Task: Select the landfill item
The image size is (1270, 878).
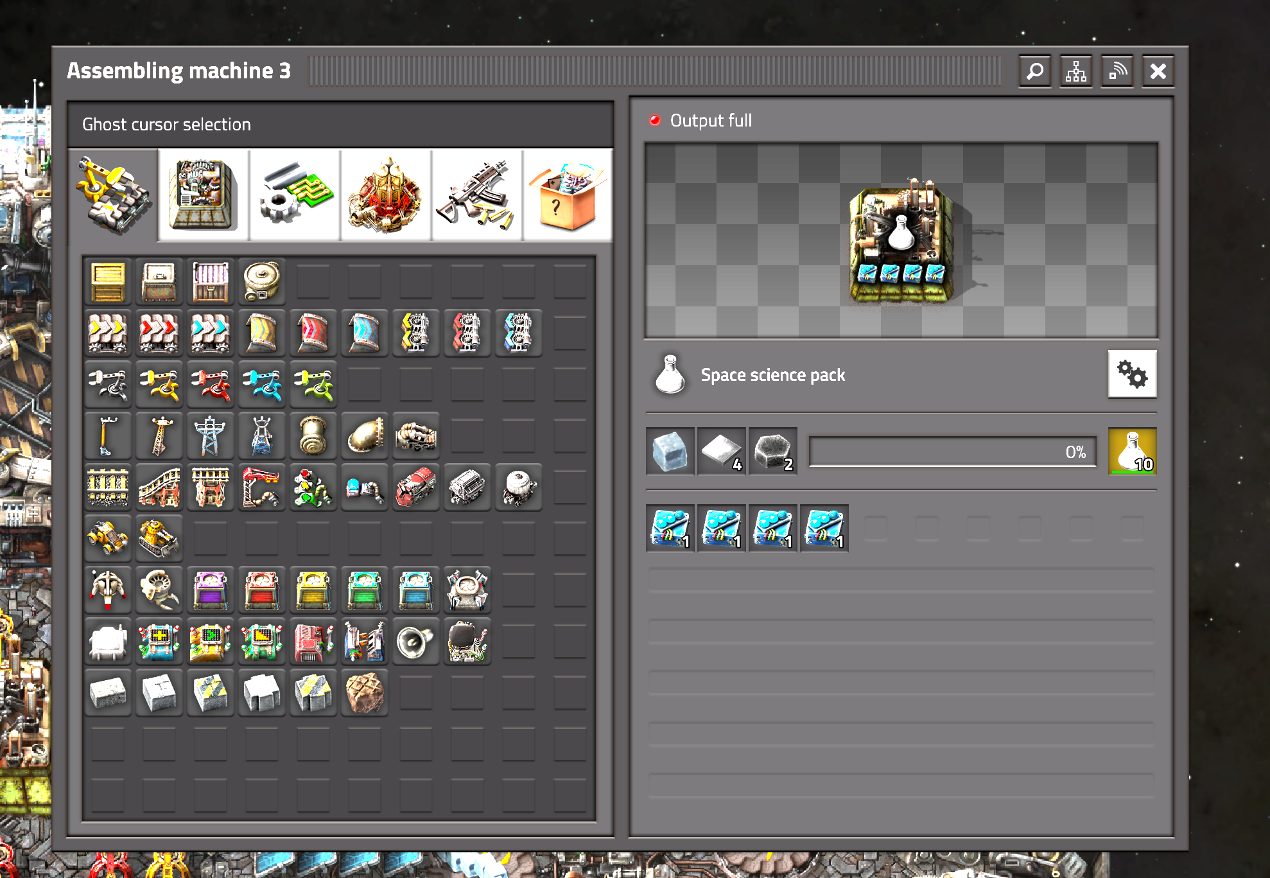Action: click(365, 692)
